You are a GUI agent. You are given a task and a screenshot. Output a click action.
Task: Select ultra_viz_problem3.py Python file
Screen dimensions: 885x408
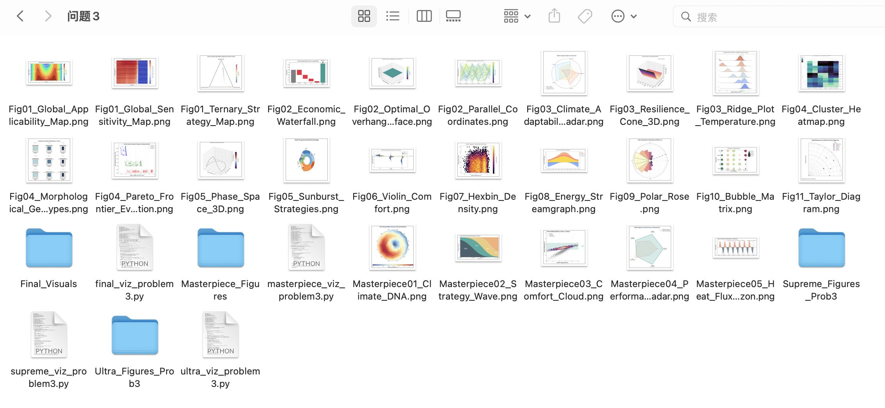click(x=220, y=335)
